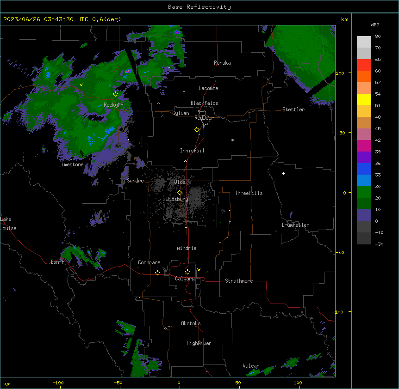399x389 pixels.
Task: Click the white asterisk marker east of Innisfail
Action: click(x=232, y=140)
